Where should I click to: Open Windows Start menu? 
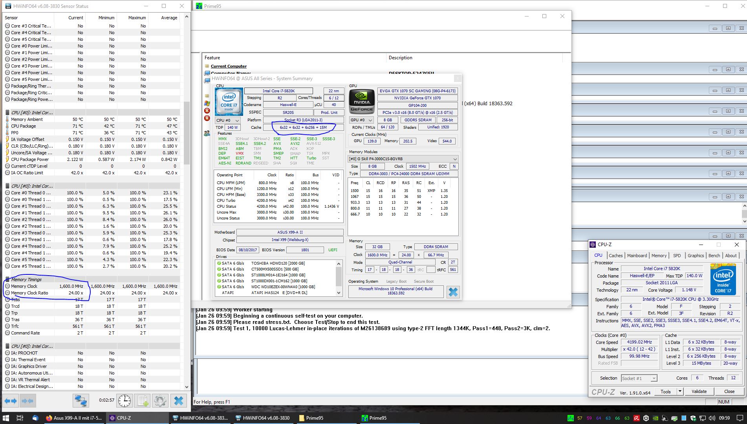click(x=6, y=418)
